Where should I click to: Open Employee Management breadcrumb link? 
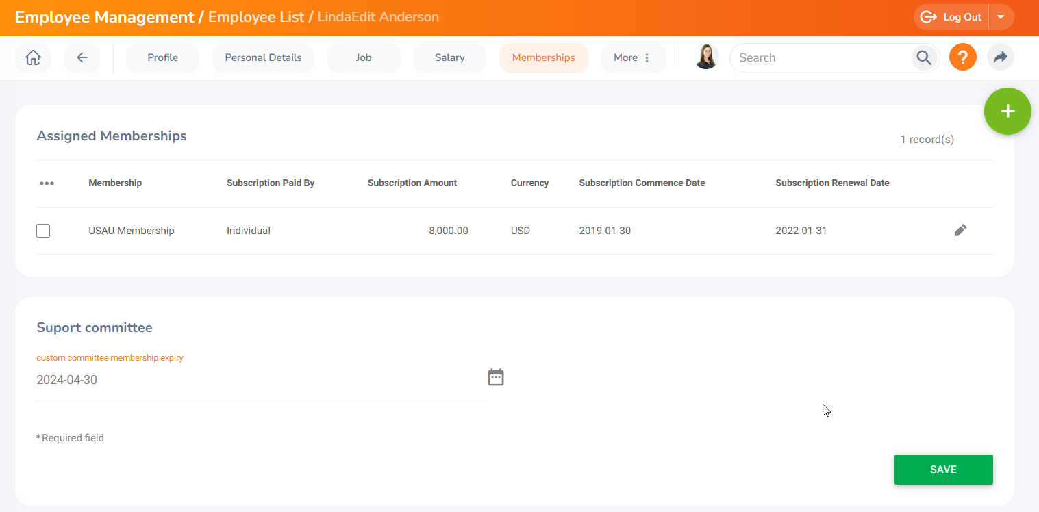point(105,16)
